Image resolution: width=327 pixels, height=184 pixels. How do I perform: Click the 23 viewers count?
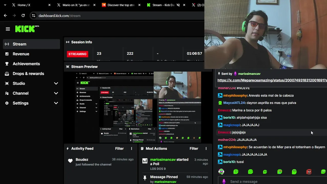coord(99,53)
